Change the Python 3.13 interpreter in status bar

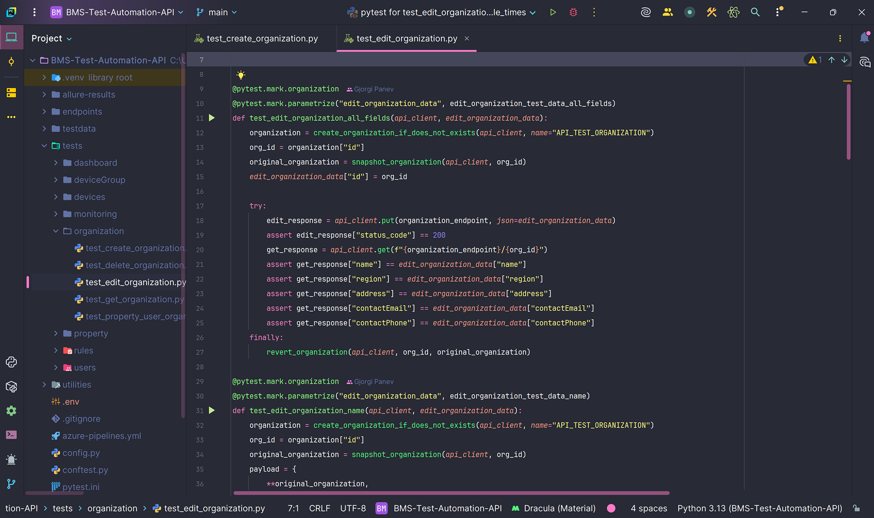point(759,508)
